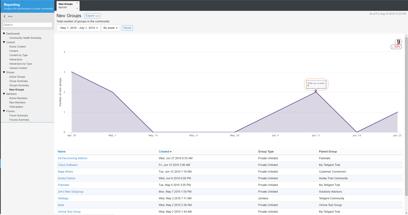
Task: Click the Reset button
Action: tap(127, 28)
